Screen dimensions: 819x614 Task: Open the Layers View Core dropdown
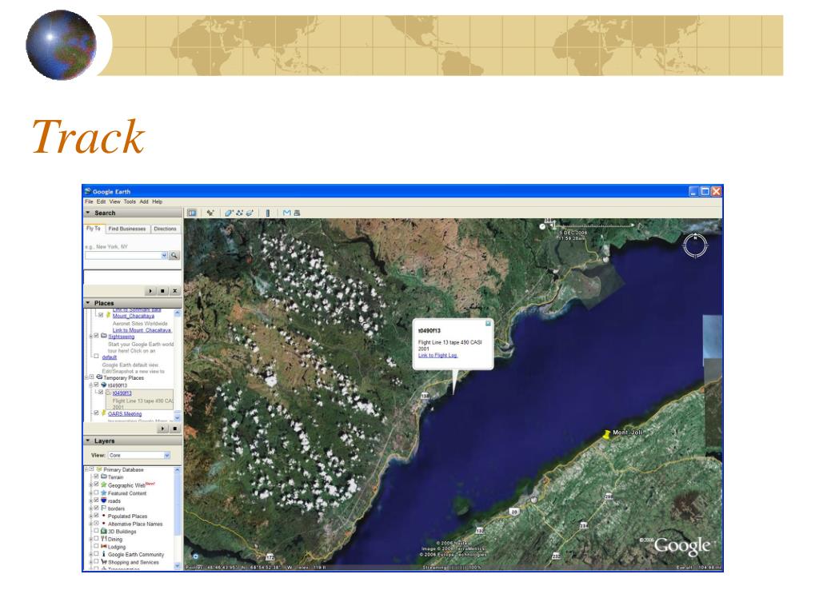coord(139,455)
